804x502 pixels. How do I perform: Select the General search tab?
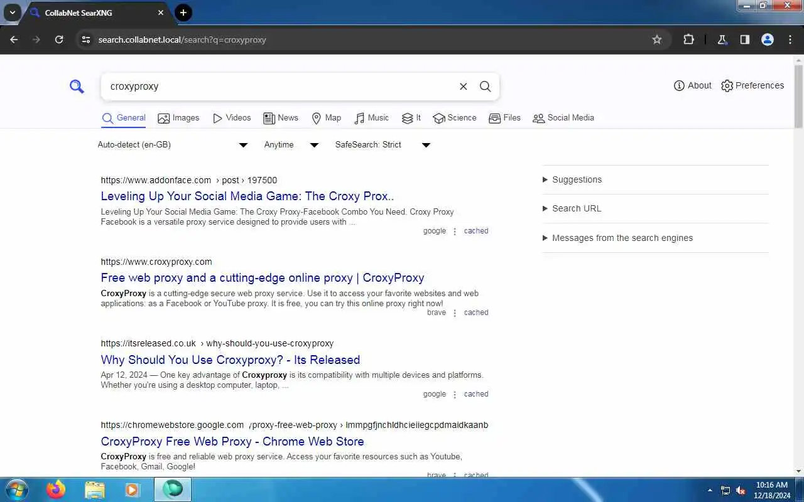124,118
